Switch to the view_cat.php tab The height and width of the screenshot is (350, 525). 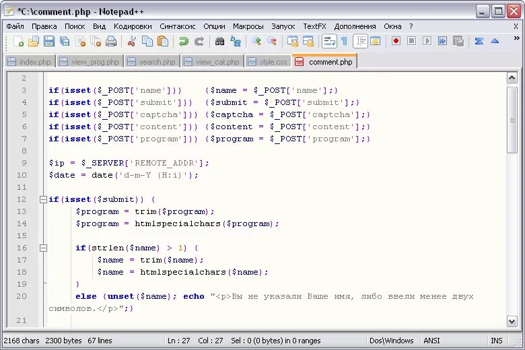(213, 62)
